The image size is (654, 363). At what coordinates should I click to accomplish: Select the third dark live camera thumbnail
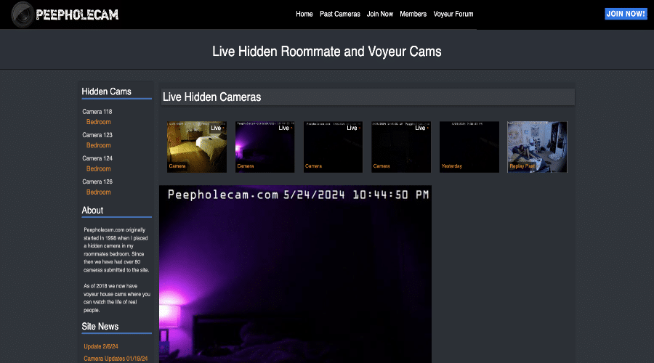333,147
